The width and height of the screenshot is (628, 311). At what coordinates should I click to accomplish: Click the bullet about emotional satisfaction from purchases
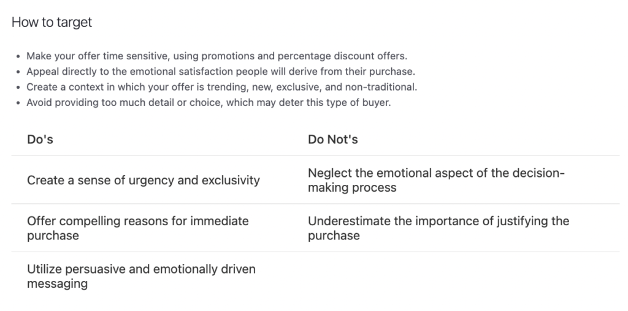coord(220,72)
